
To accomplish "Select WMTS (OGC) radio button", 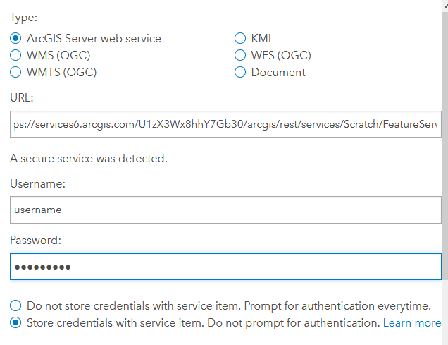I will (15, 72).
